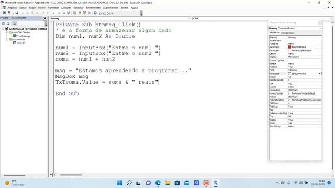Click the View AutoCAD host application icon
The height and width of the screenshot is (188, 335).
pyautogui.click(x=4, y=13)
